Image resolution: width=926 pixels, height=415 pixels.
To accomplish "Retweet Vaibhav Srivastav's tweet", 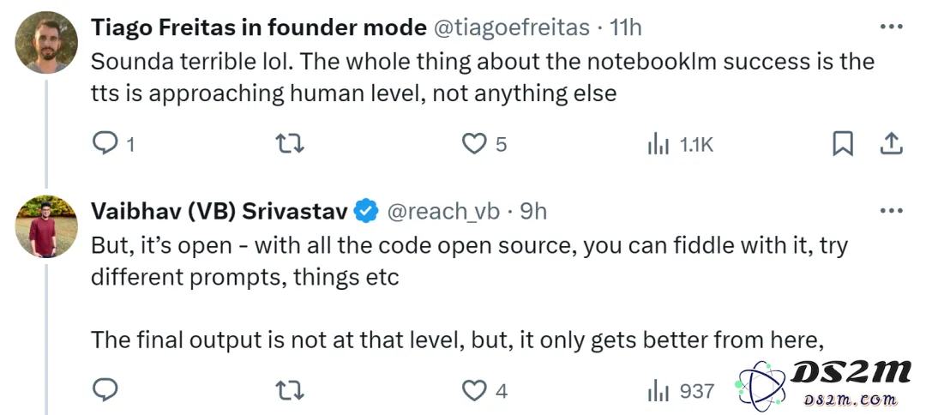I will pos(291,390).
